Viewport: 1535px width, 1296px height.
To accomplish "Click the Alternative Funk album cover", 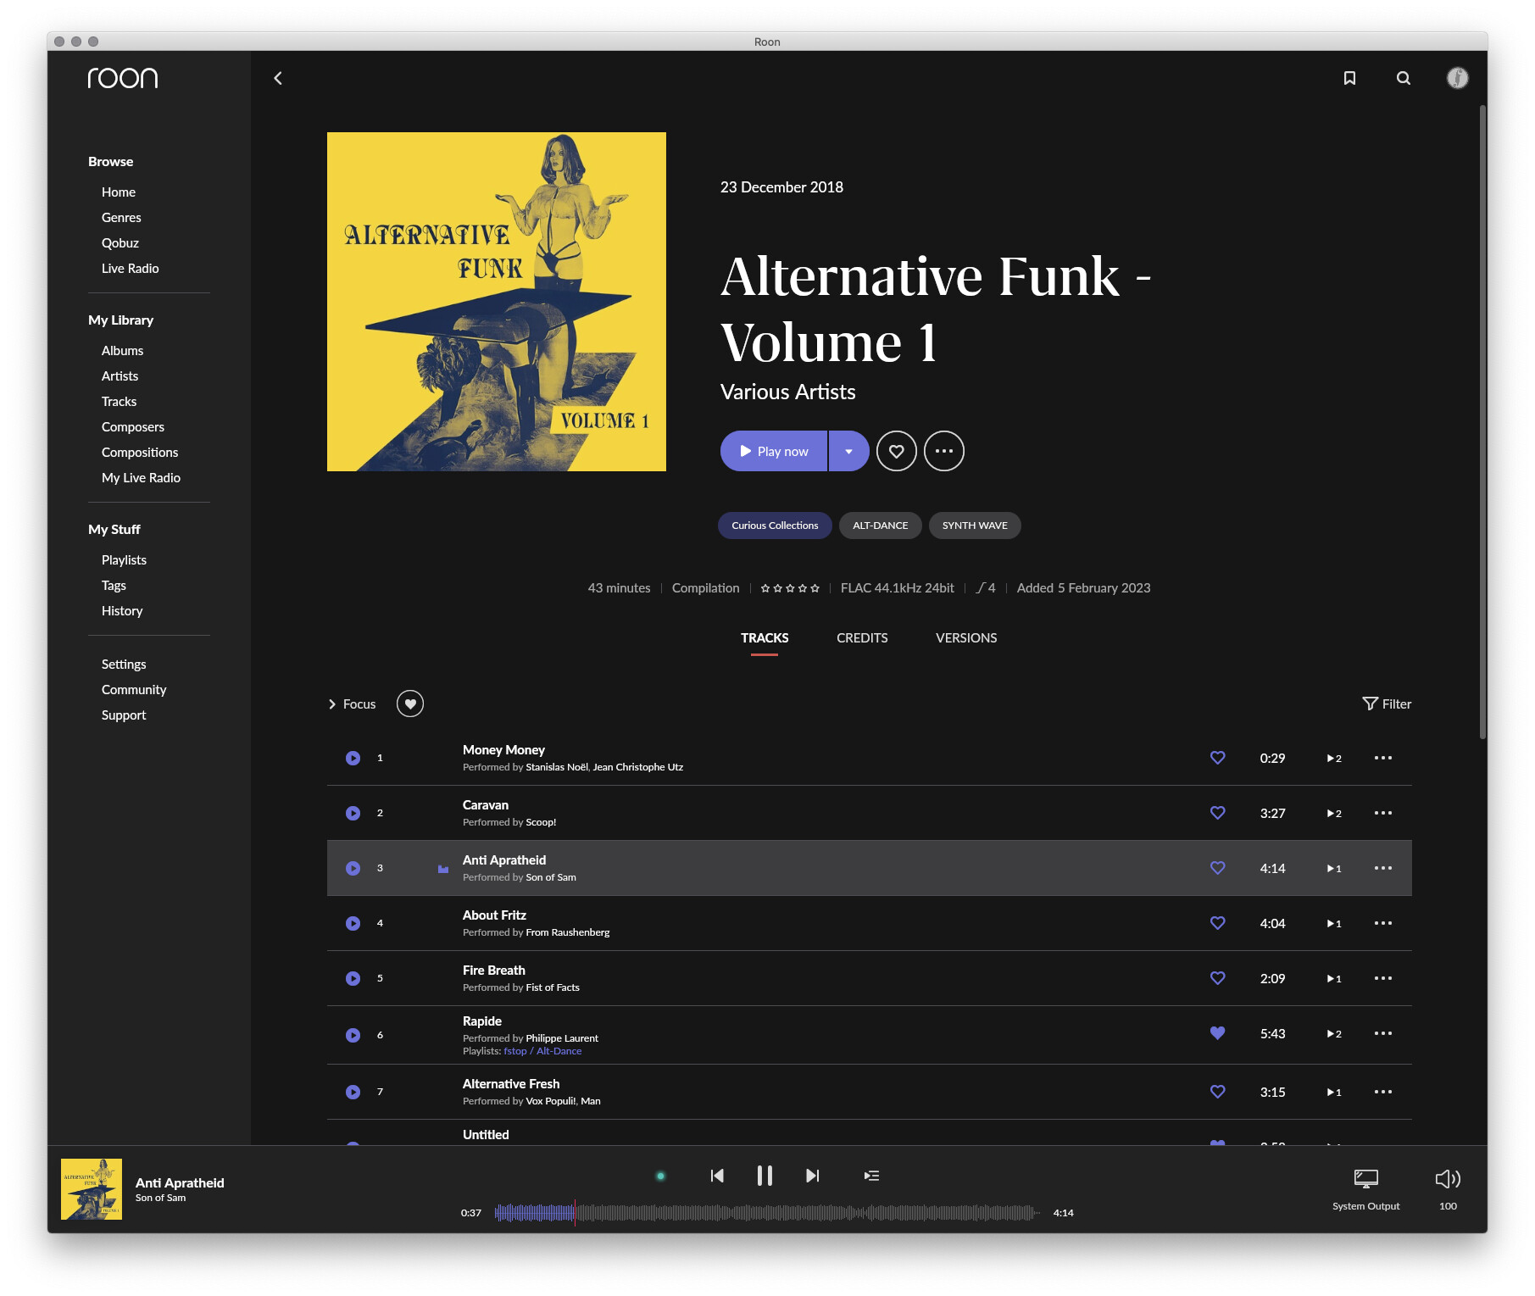I will pos(497,302).
